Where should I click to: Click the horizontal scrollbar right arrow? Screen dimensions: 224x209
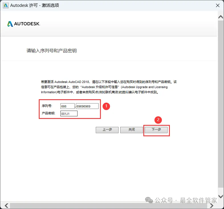pos(211,206)
